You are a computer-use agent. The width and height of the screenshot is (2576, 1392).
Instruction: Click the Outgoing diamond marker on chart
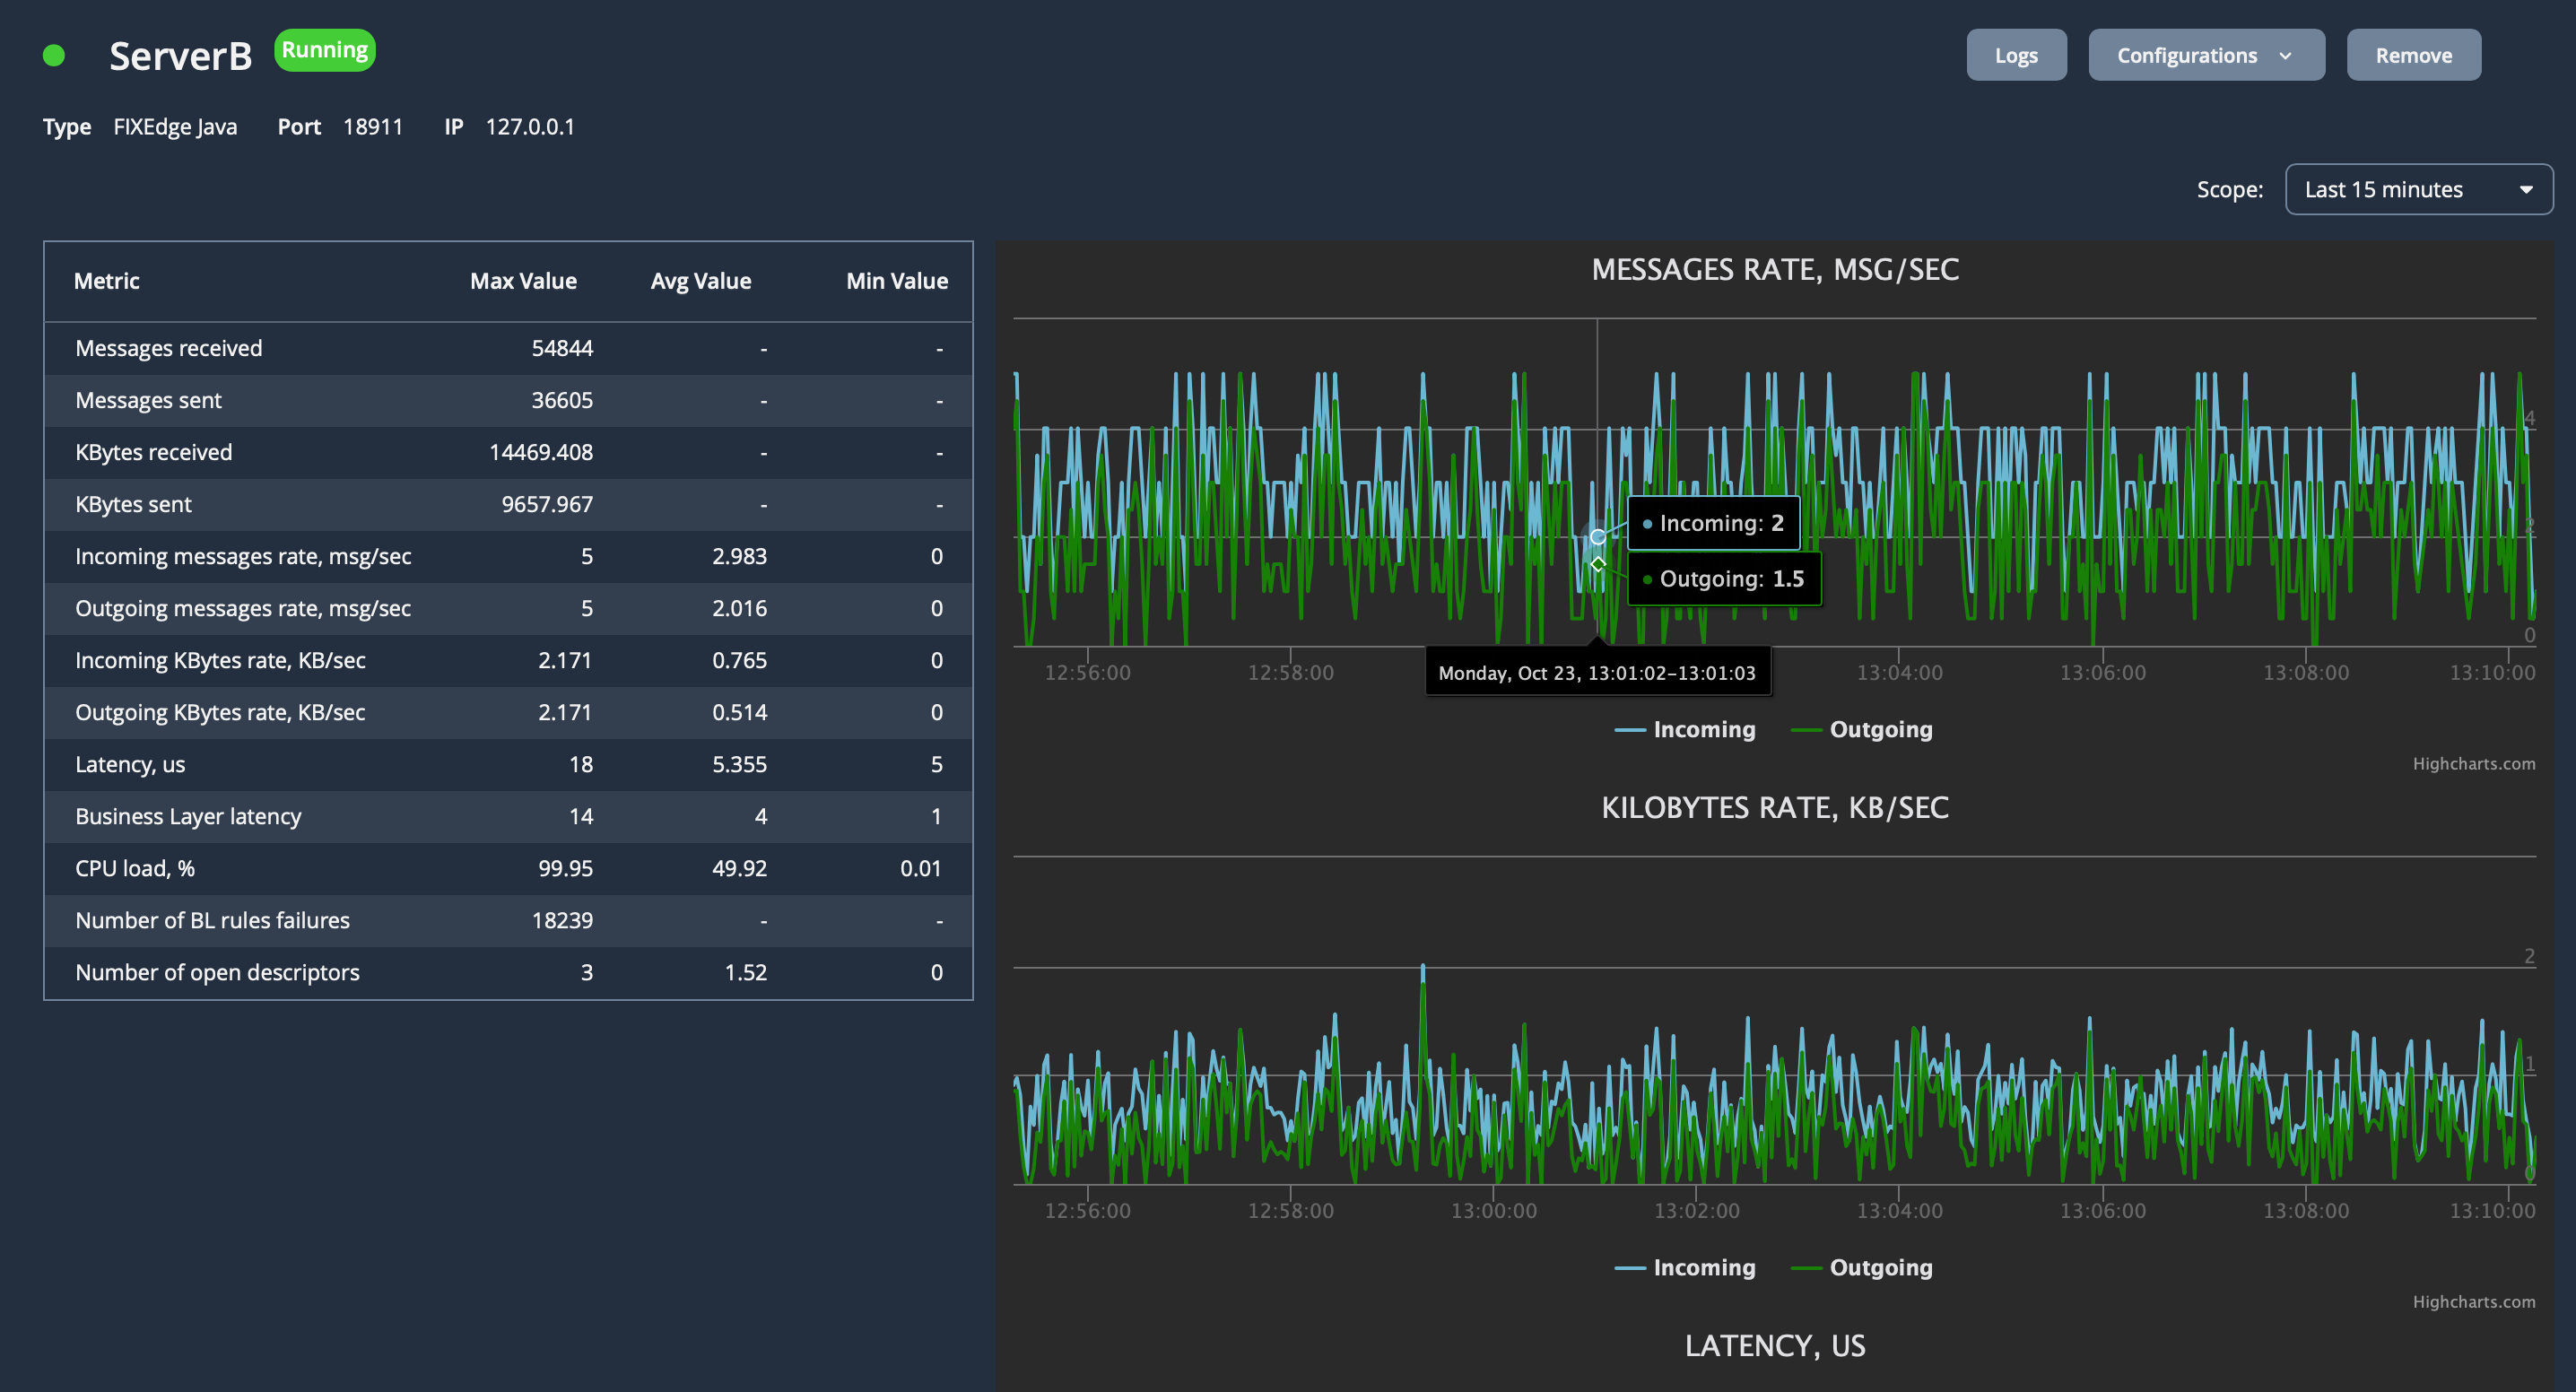1598,565
